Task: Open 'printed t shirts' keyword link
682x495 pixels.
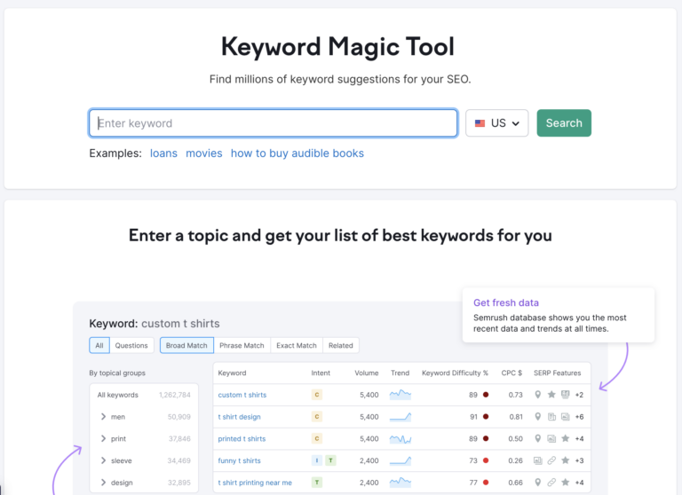Action: tap(242, 439)
